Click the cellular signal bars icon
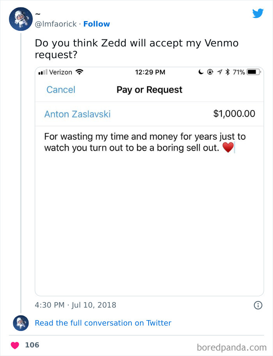Image resolution: width=273 pixels, height=356 pixels. (x=43, y=73)
